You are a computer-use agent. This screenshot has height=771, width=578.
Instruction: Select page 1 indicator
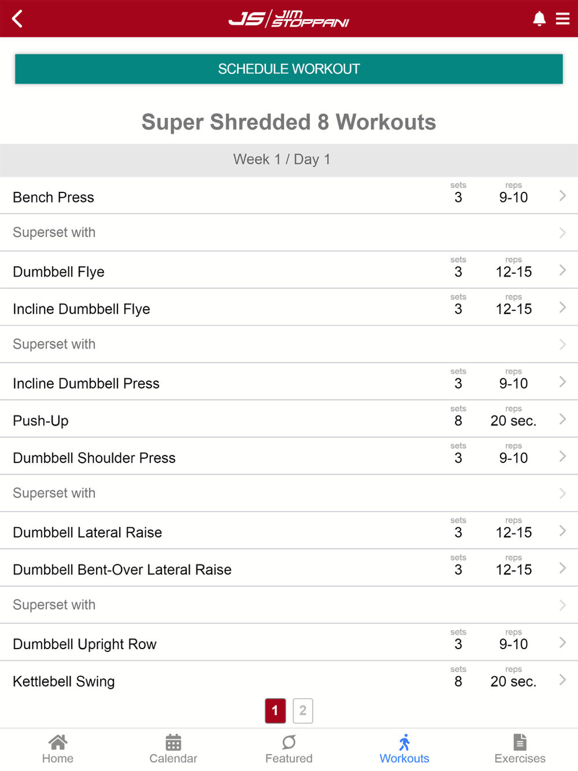tap(275, 711)
